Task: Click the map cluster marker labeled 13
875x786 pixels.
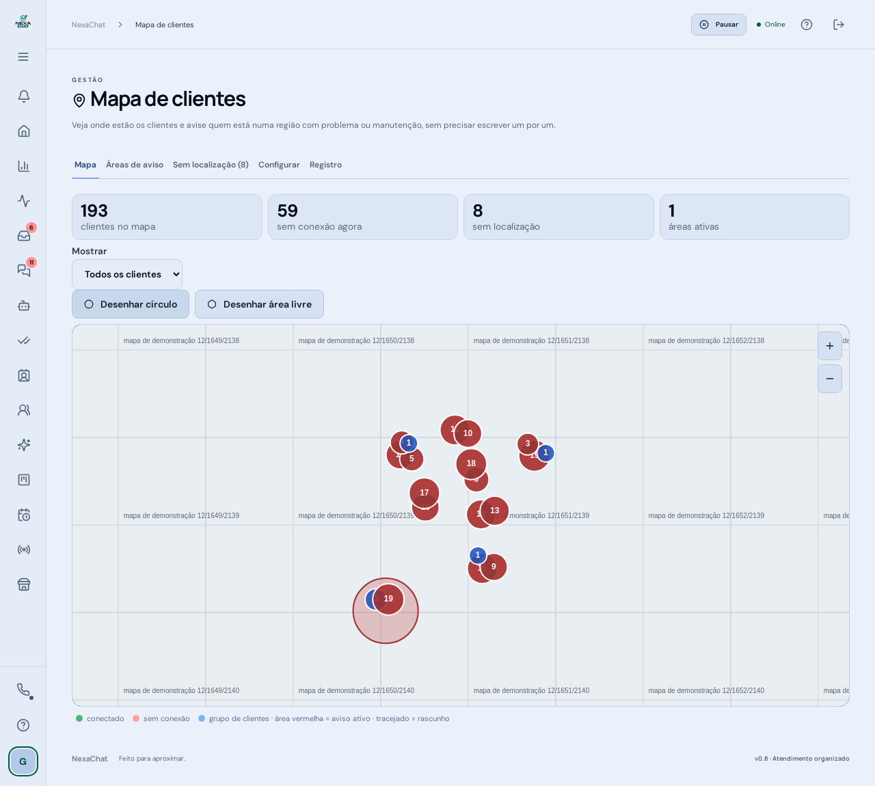Action: coord(495,511)
